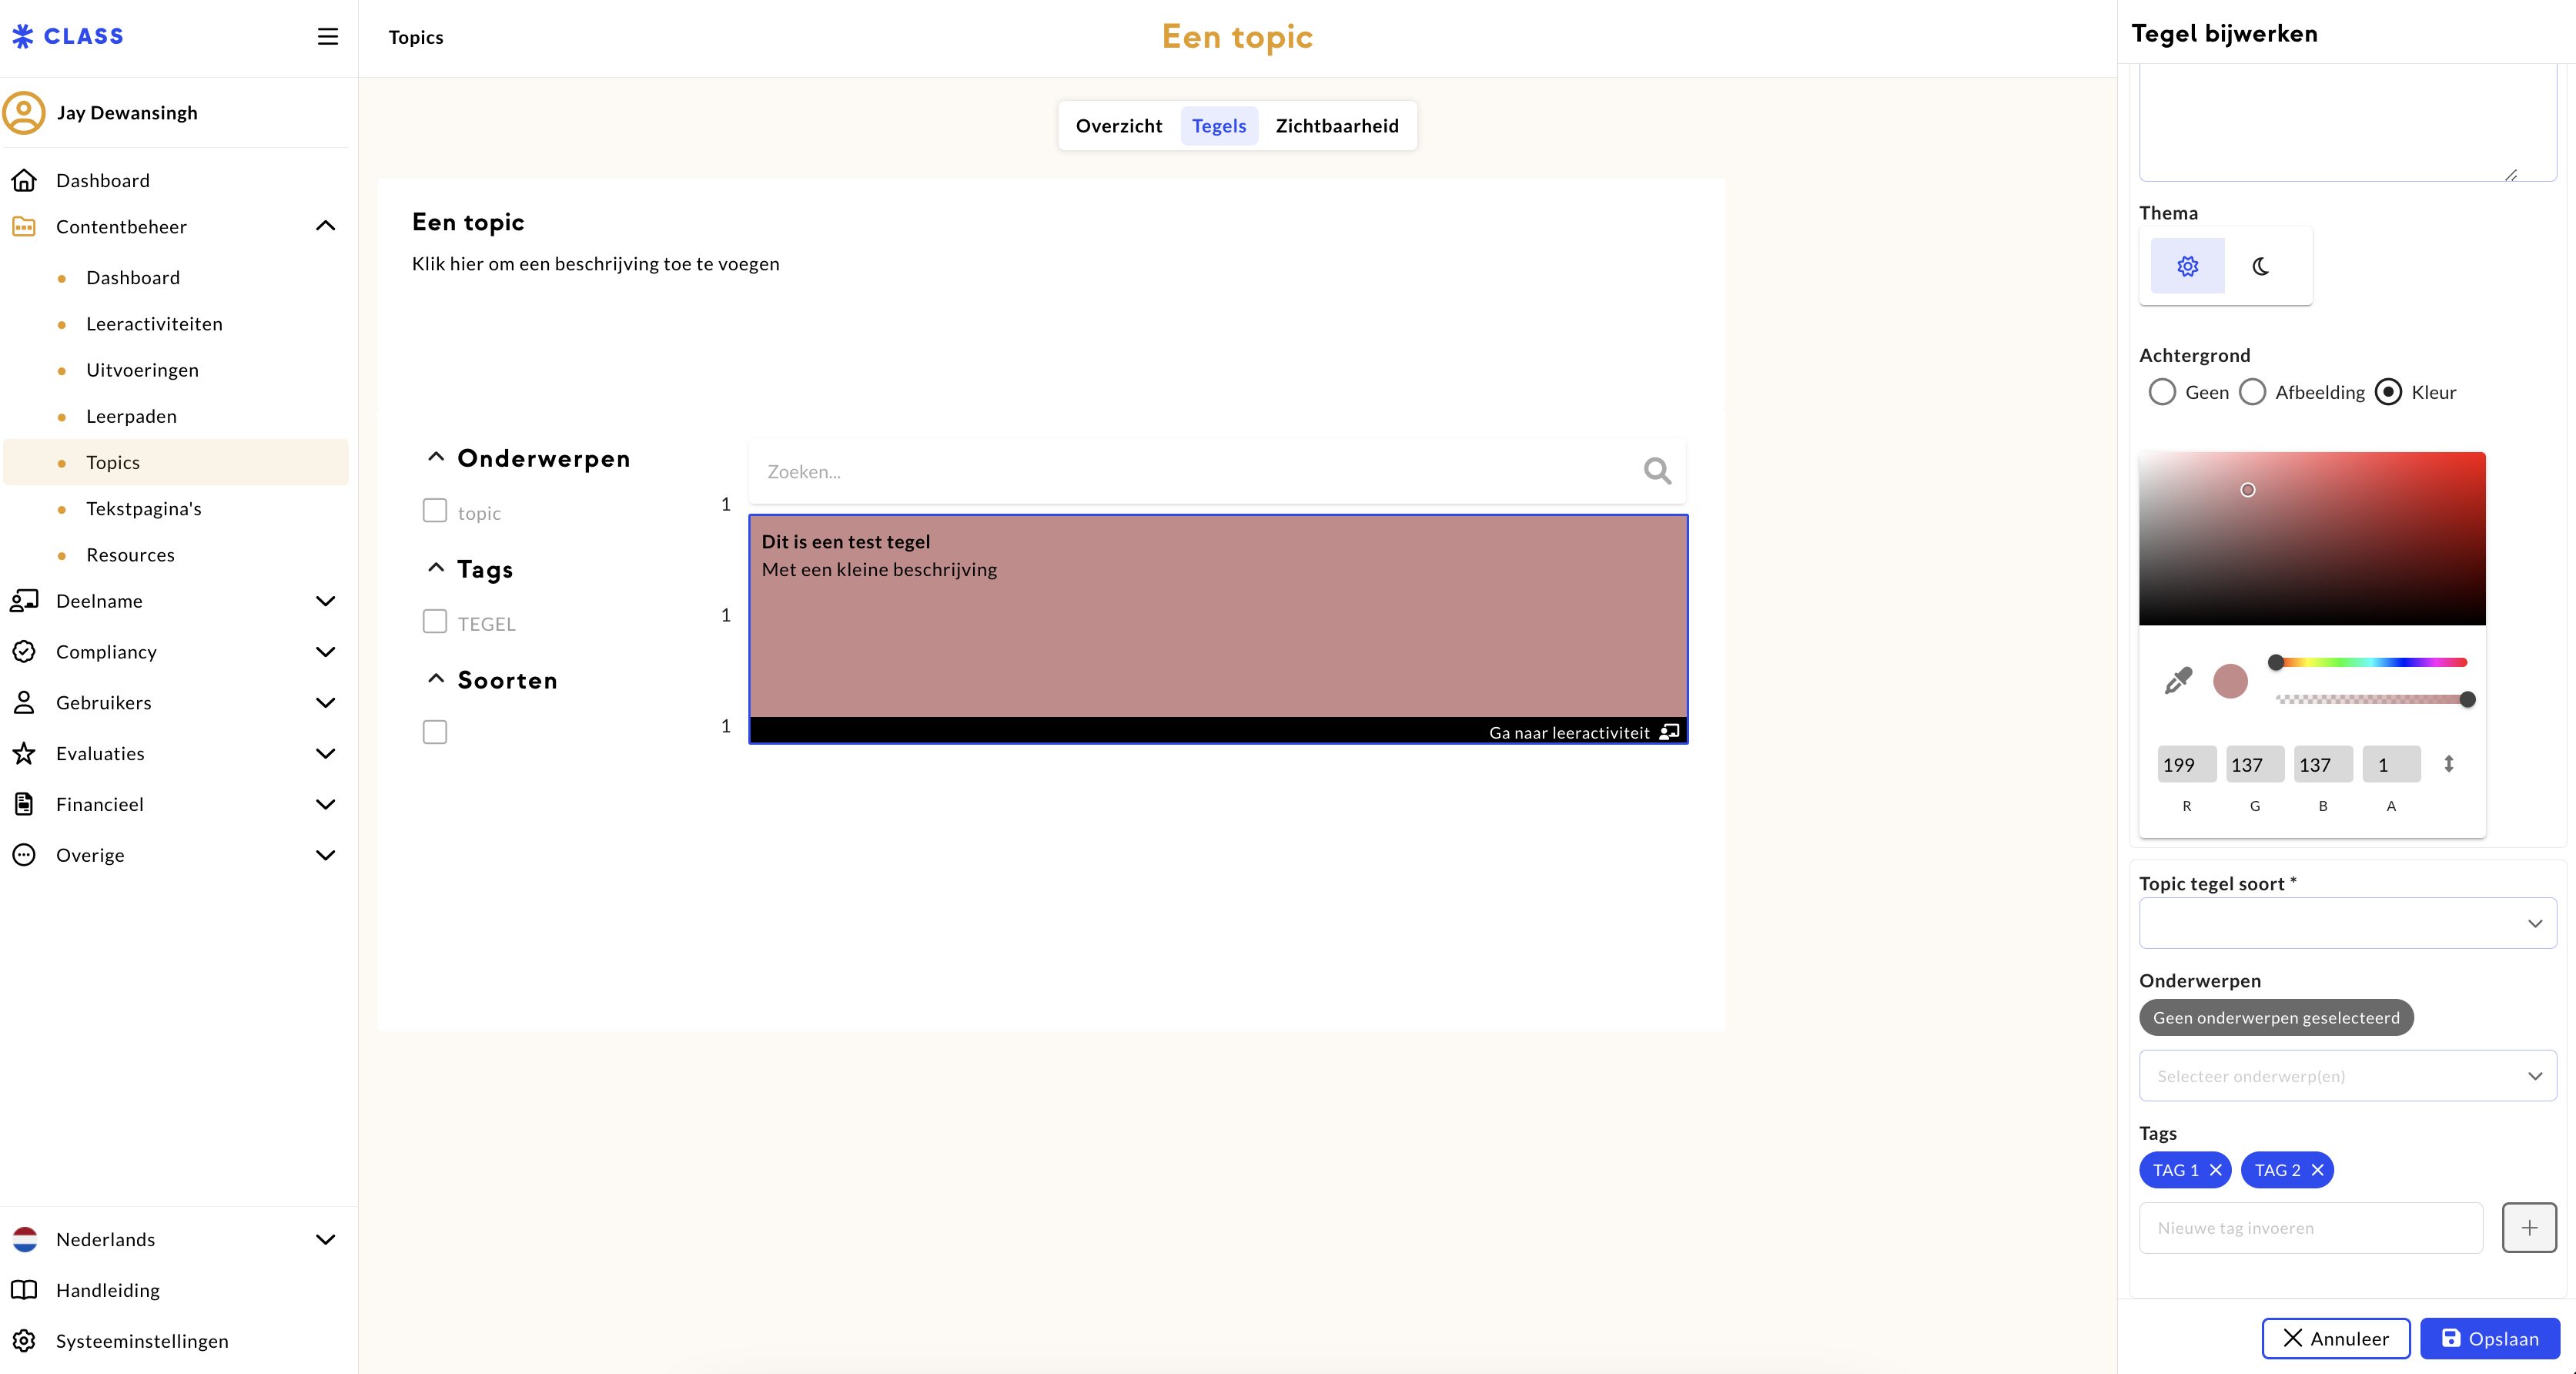Click the hamburger menu icon
This screenshot has width=2576, height=1374.
point(327,37)
